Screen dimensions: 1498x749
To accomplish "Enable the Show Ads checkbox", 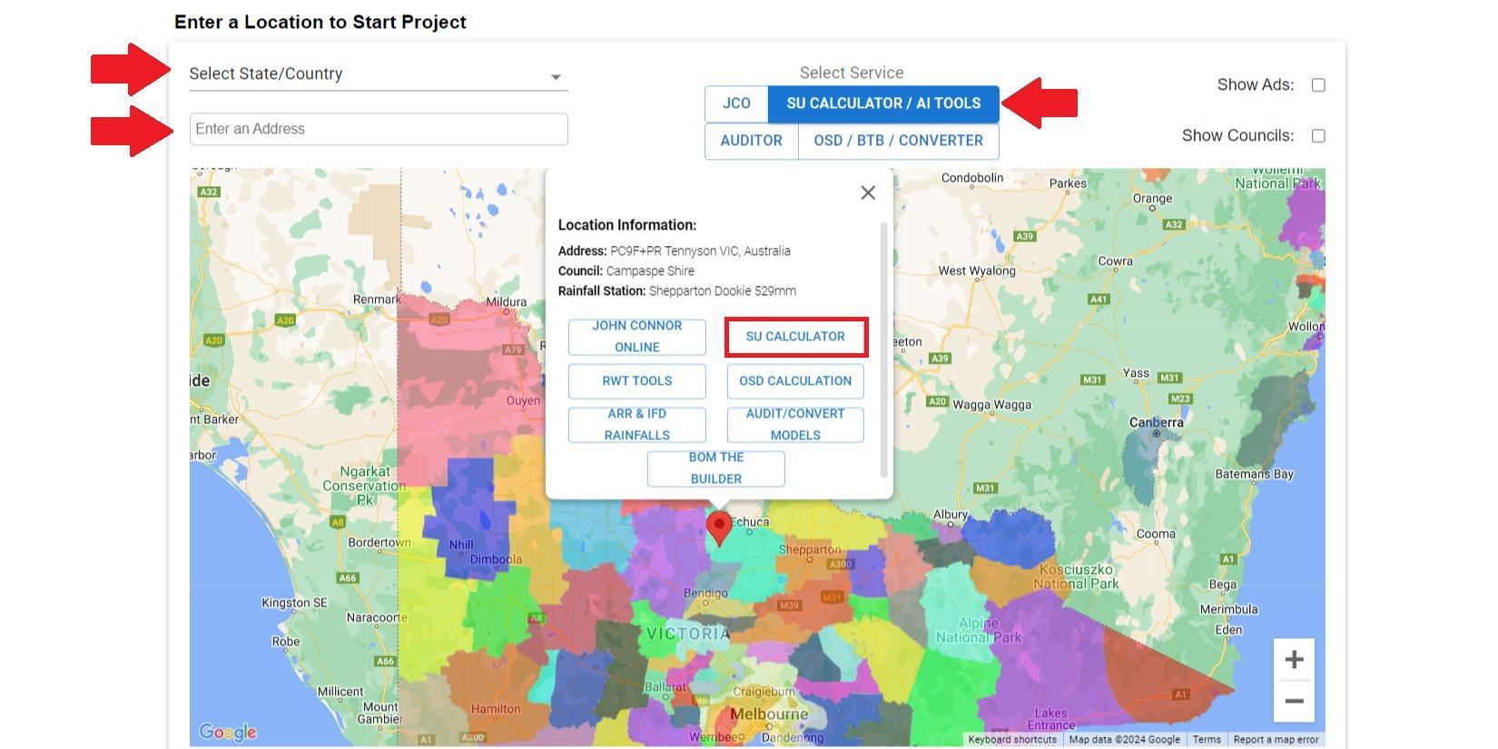I will (x=1318, y=85).
